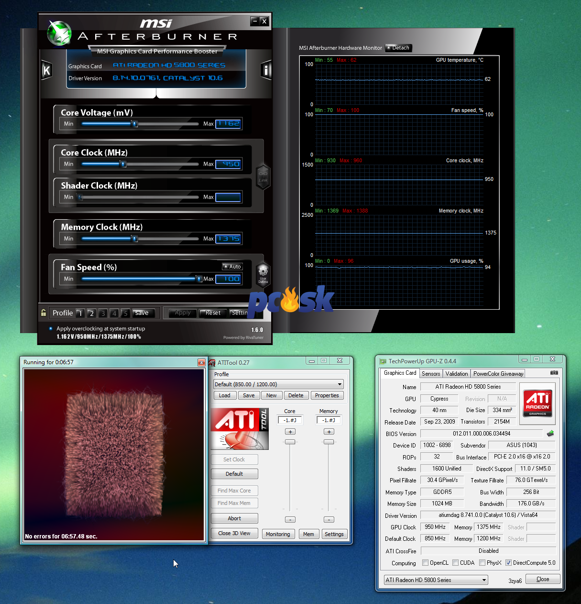The width and height of the screenshot is (581, 604).
Task: Select profile slot 3
Action: (x=103, y=313)
